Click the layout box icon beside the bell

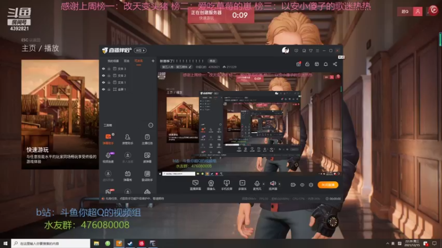click(317, 64)
